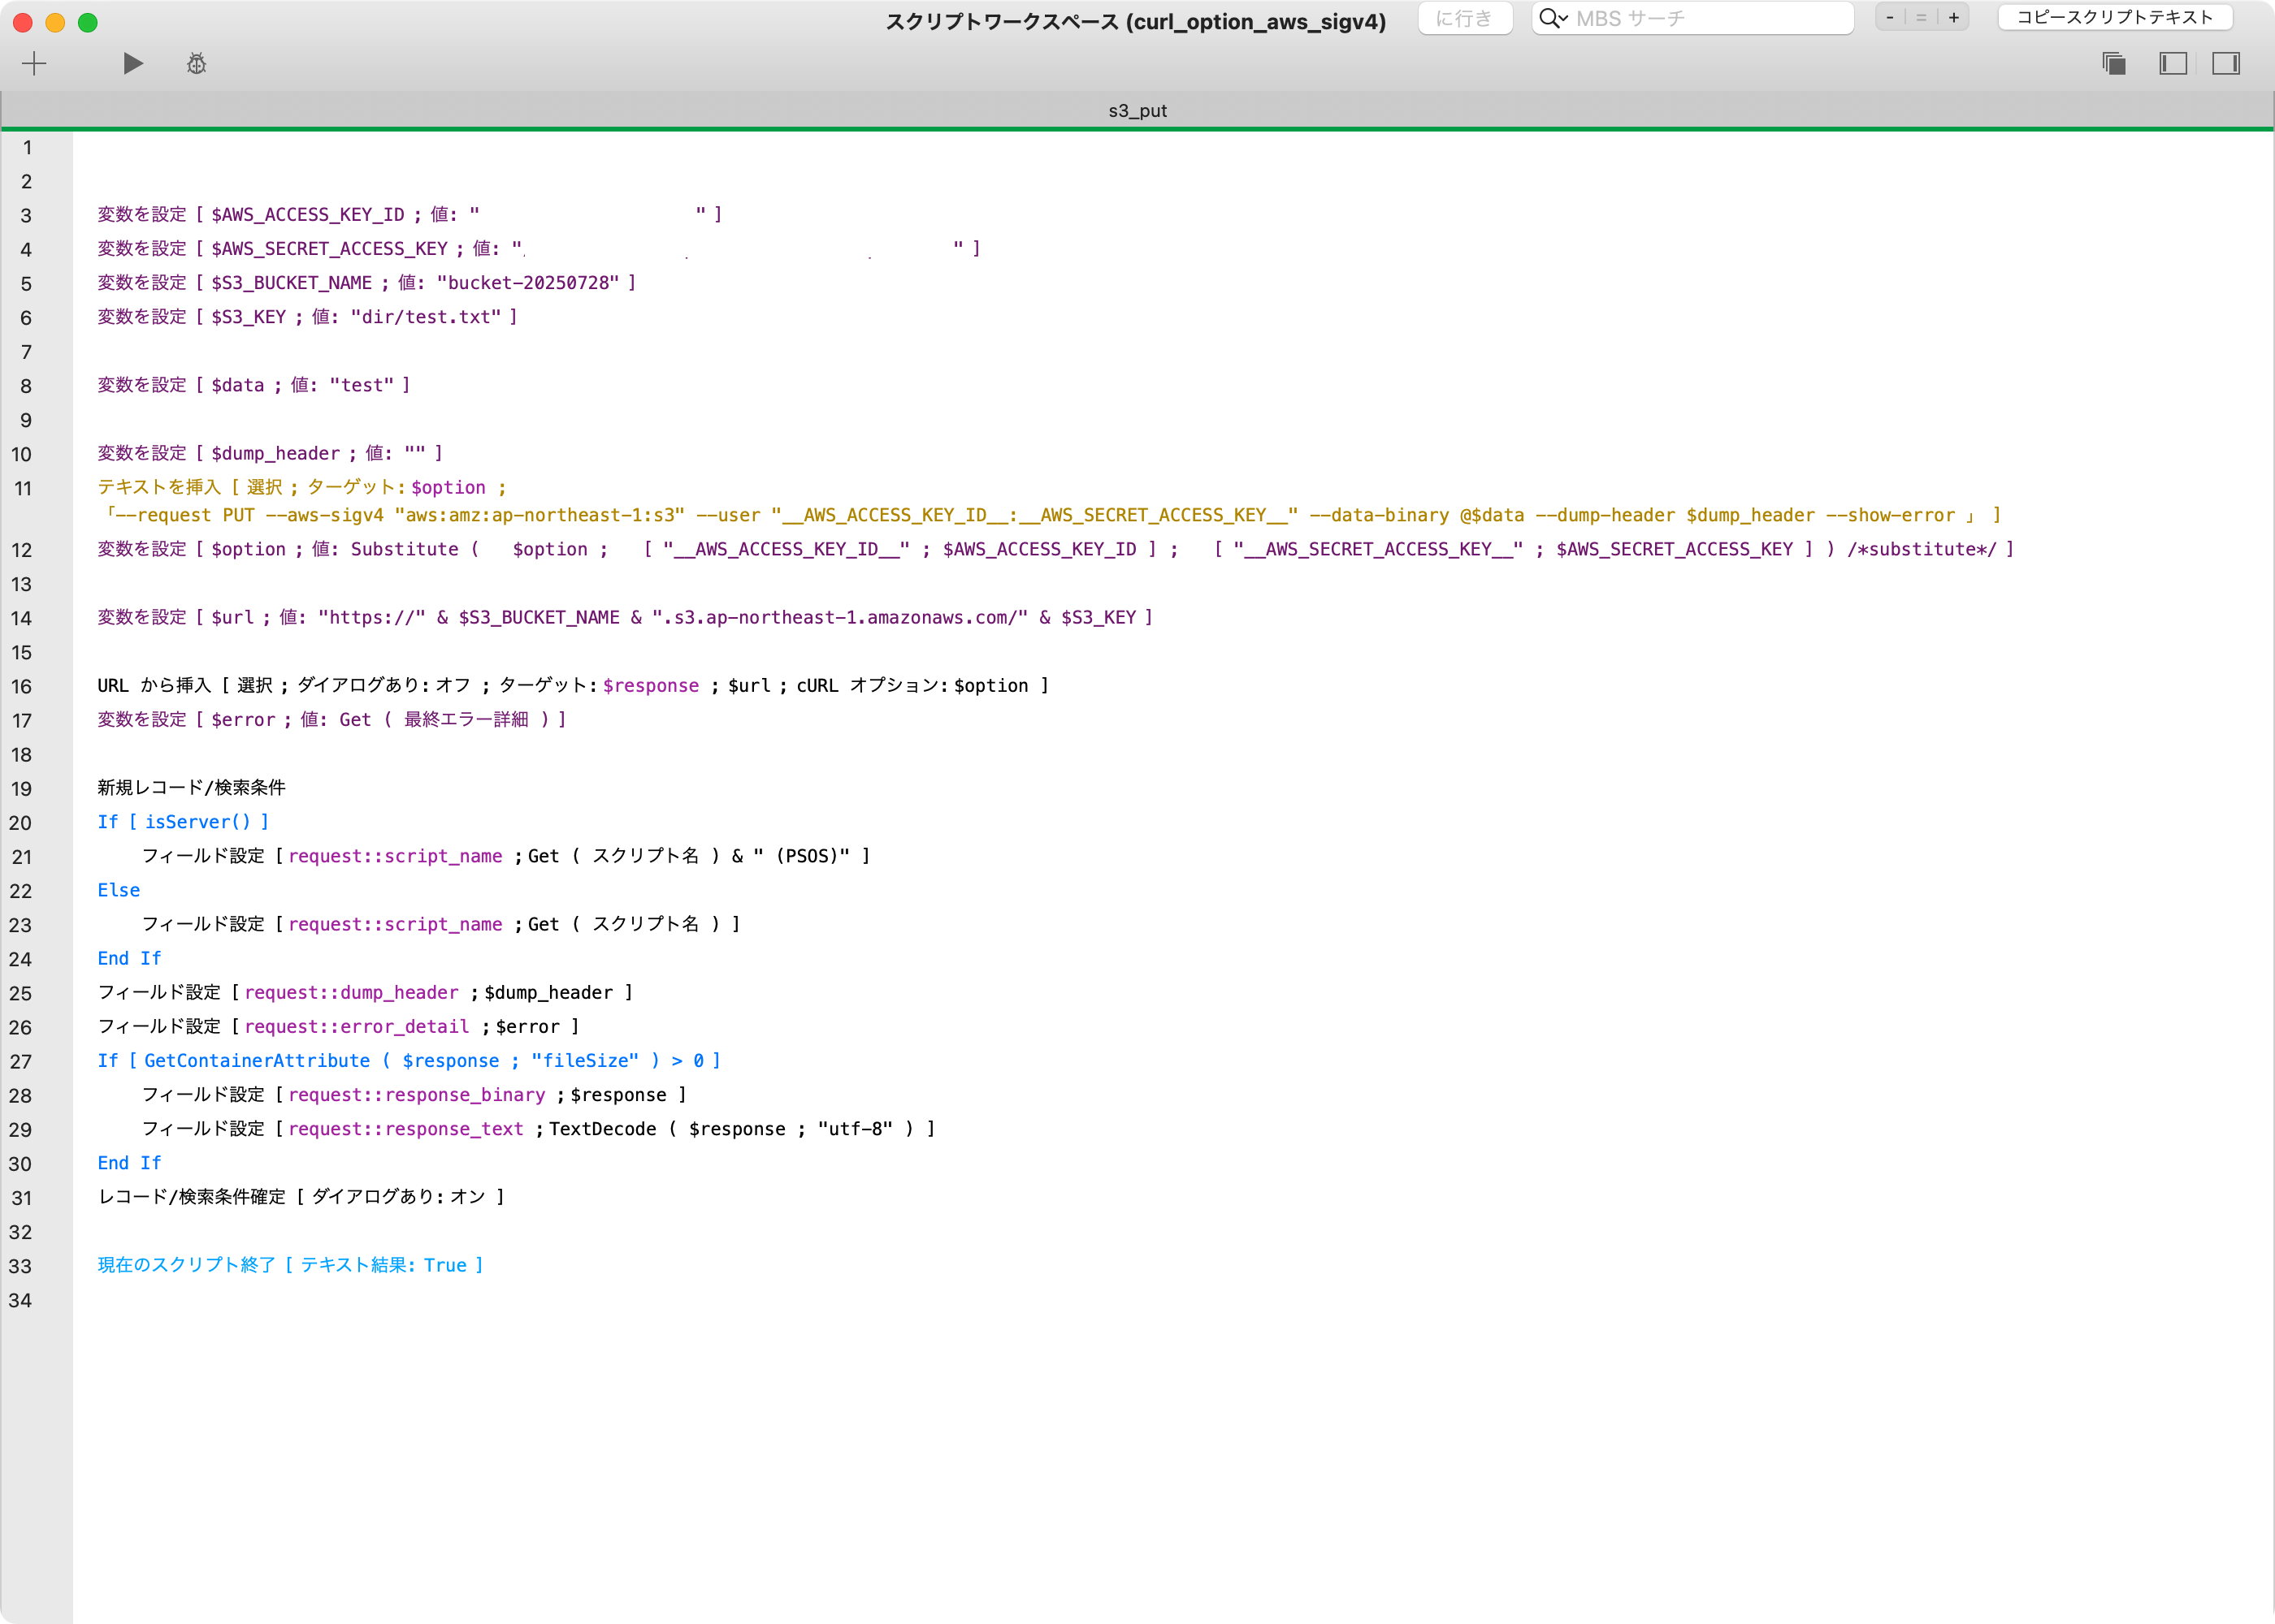The height and width of the screenshot is (1624, 2275).
Task: Open the MBS search magnifier dropdown
Action: point(1553,18)
